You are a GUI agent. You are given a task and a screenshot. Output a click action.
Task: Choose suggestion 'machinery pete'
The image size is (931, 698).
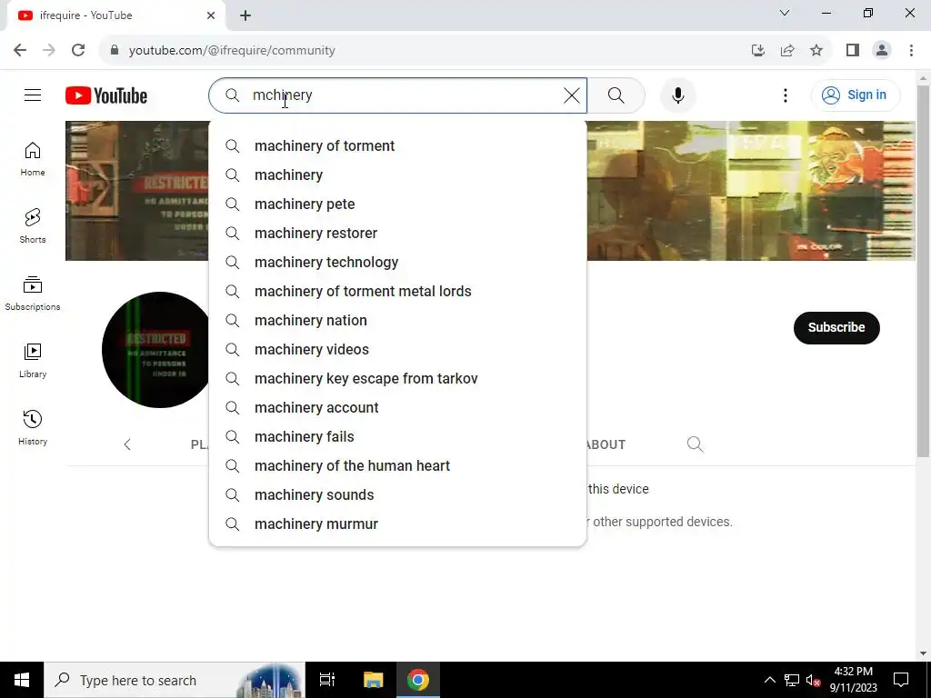click(398, 204)
